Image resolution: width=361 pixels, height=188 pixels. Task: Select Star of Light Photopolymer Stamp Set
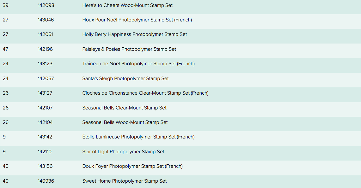click(123, 152)
